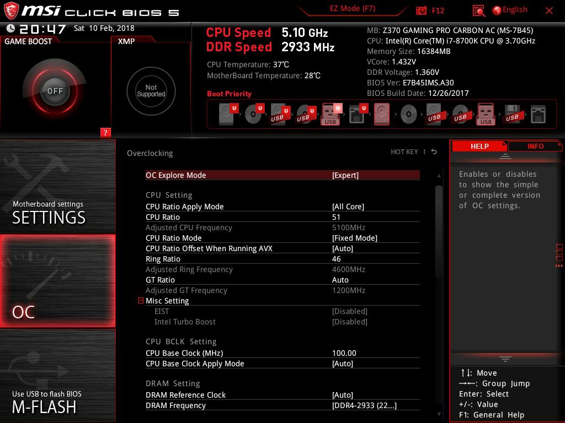Click the English language button
565x423 pixels.
tap(515, 10)
